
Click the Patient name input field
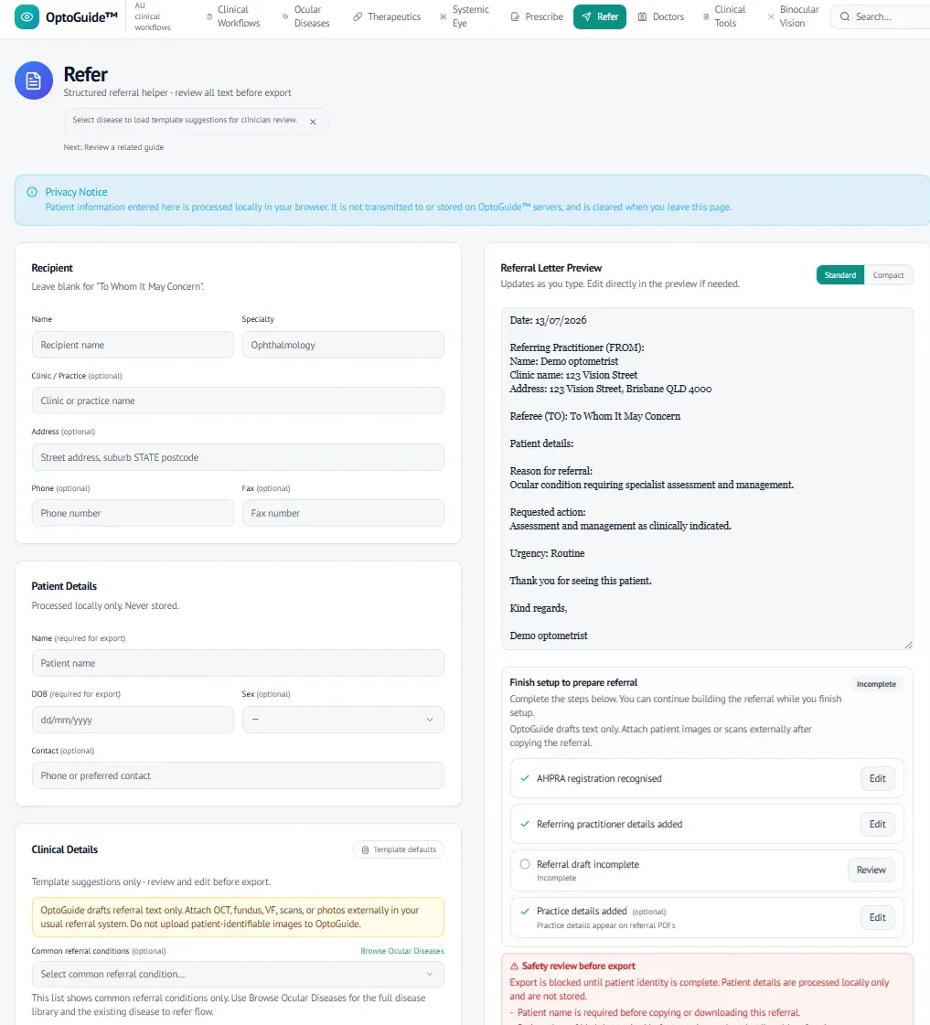(x=238, y=663)
